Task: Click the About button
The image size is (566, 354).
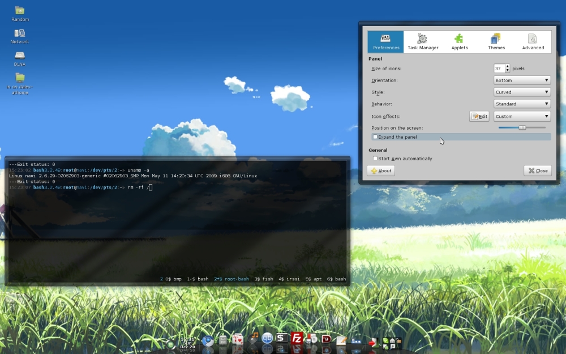Action: [381, 170]
